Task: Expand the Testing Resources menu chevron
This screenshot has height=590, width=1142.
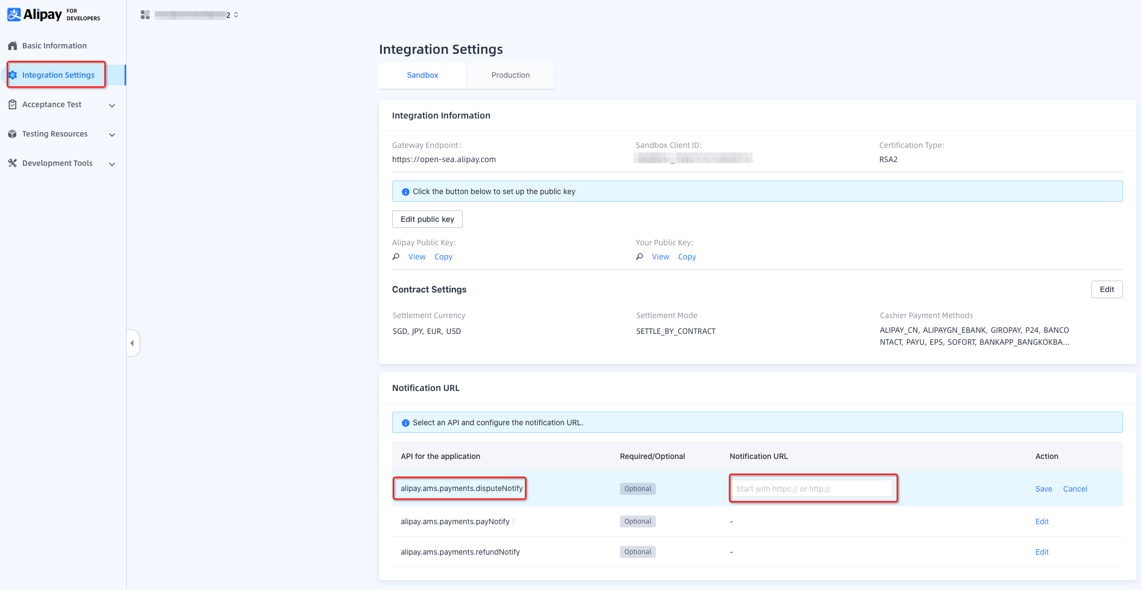Action: coord(112,135)
